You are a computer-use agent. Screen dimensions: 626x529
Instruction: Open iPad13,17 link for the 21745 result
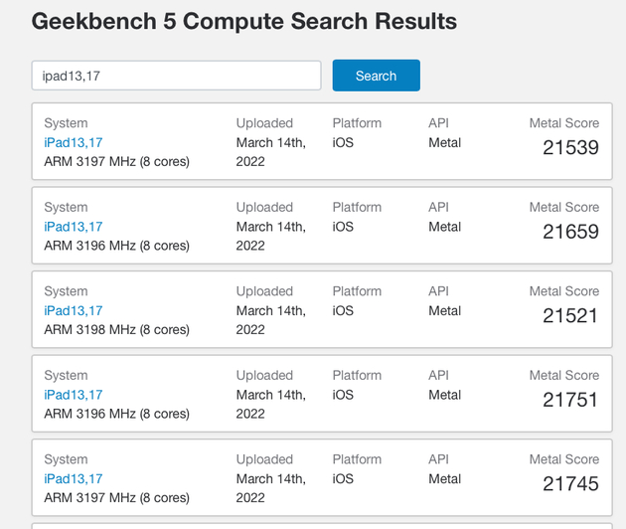74,478
